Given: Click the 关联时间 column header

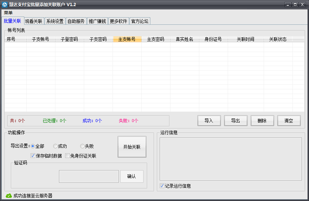Looking at the screenshot, I should click(x=246, y=39).
